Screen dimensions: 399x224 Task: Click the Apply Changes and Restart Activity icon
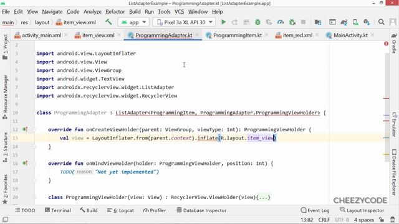click(x=234, y=22)
